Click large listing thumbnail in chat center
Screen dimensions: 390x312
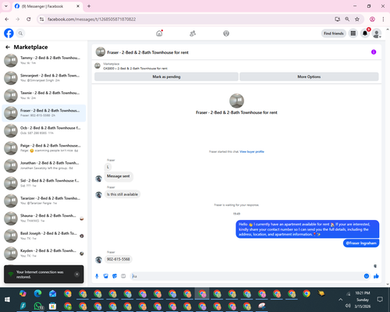[236, 101]
